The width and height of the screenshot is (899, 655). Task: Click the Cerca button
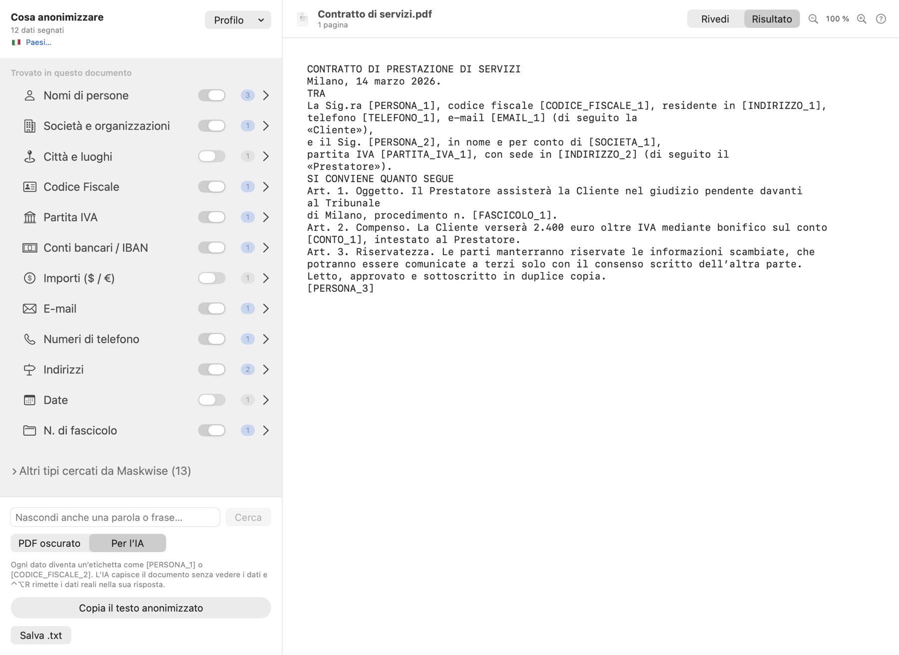(248, 517)
